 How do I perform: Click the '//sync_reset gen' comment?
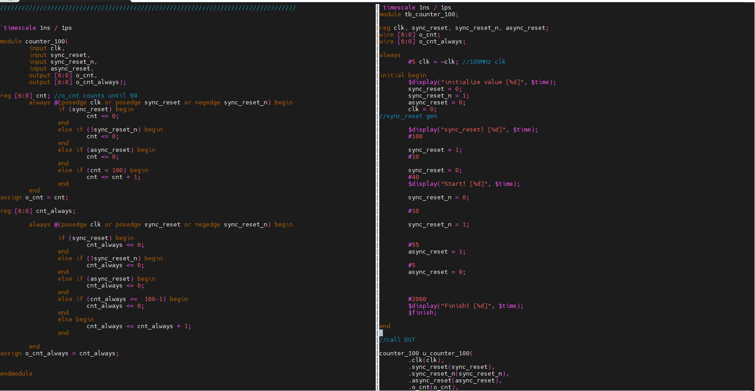click(408, 116)
